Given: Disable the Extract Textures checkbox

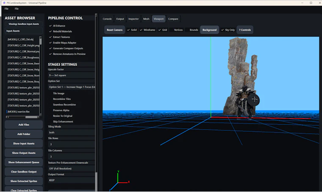Looking at the screenshot, I should 60,37.
